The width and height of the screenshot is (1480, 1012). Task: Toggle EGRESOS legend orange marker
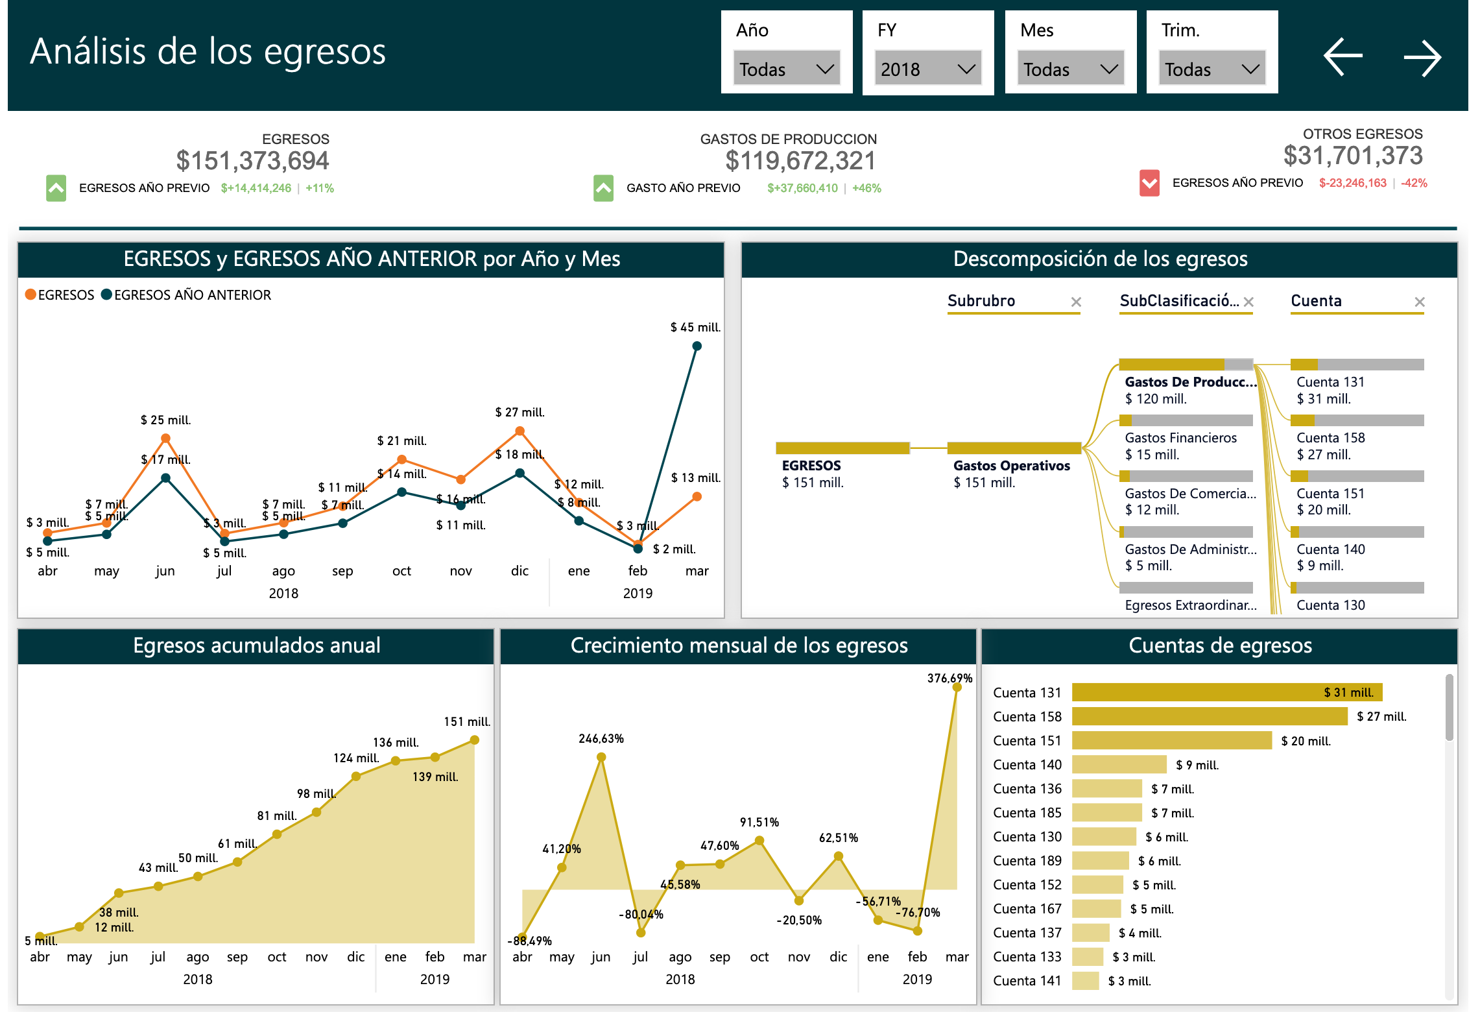tap(30, 295)
